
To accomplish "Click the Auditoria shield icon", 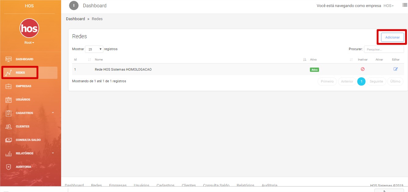I will tap(9, 167).
